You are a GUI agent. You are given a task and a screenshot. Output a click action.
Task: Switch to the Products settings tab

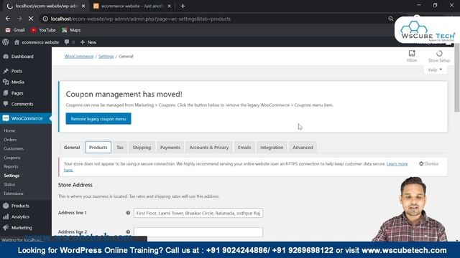[x=98, y=148]
